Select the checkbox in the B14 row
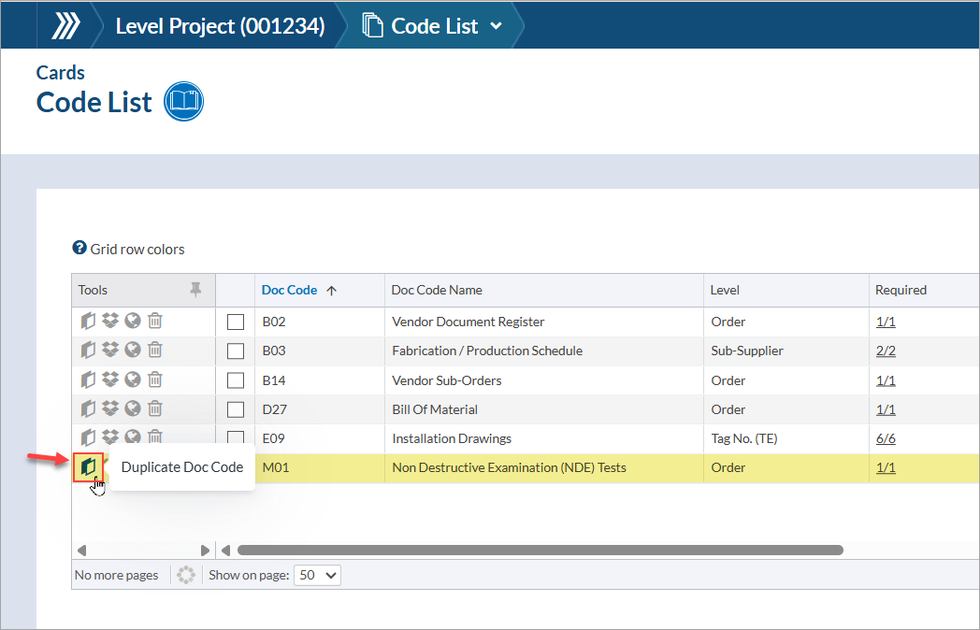 click(236, 381)
